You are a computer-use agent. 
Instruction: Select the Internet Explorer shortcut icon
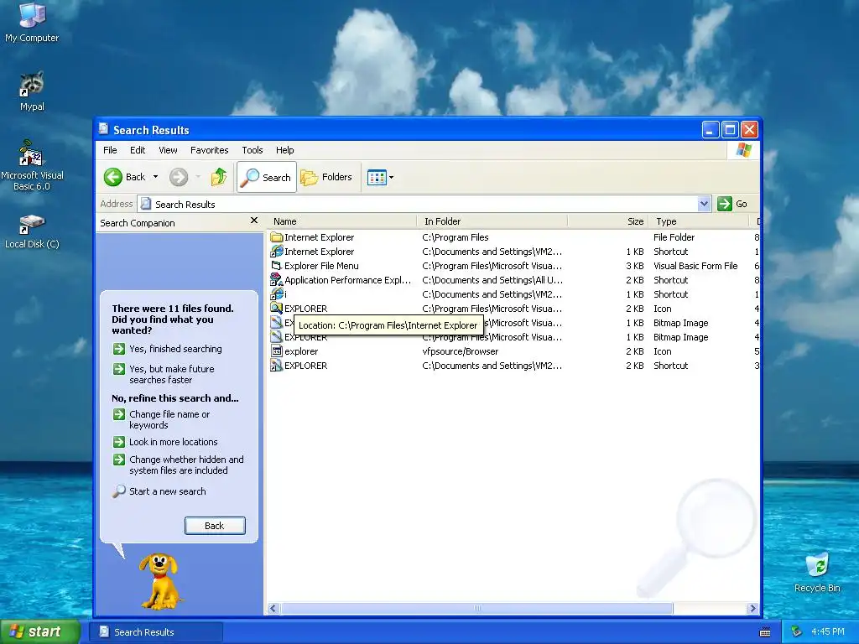277,252
